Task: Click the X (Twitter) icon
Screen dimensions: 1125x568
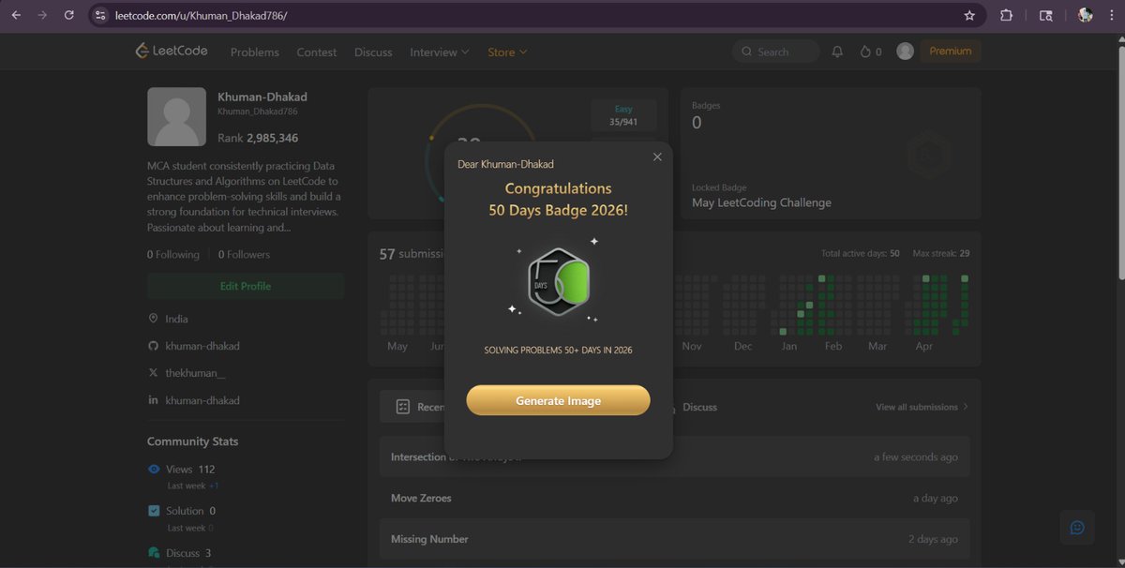Action: coord(153,373)
